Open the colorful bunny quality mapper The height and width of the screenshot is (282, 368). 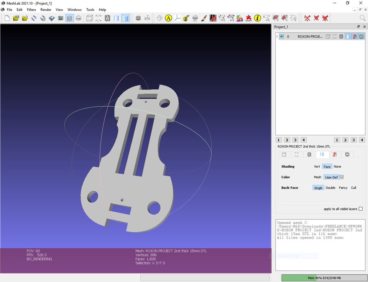(x=240, y=18)
